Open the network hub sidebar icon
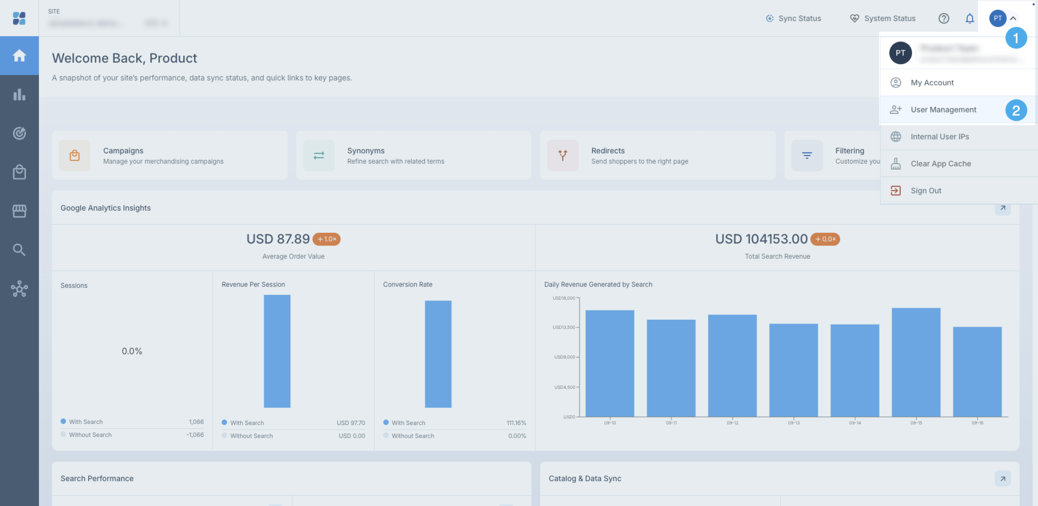Screen dimensions: 1038x506 pos(19,289)
